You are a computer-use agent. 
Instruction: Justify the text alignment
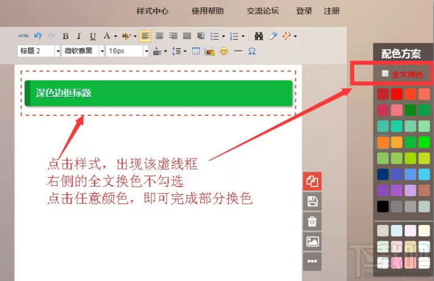187,36
